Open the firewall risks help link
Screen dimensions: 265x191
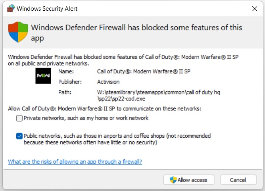click(75, 162)
